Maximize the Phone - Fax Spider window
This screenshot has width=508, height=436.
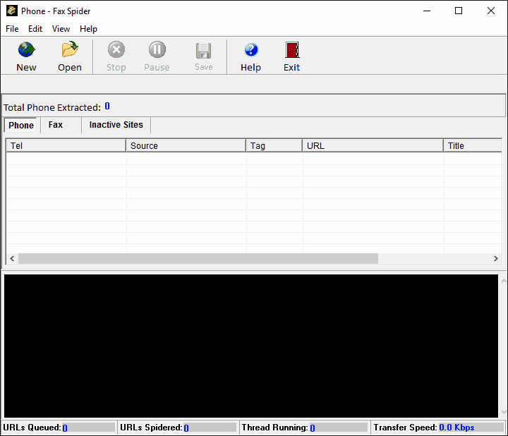pos(459,11)
